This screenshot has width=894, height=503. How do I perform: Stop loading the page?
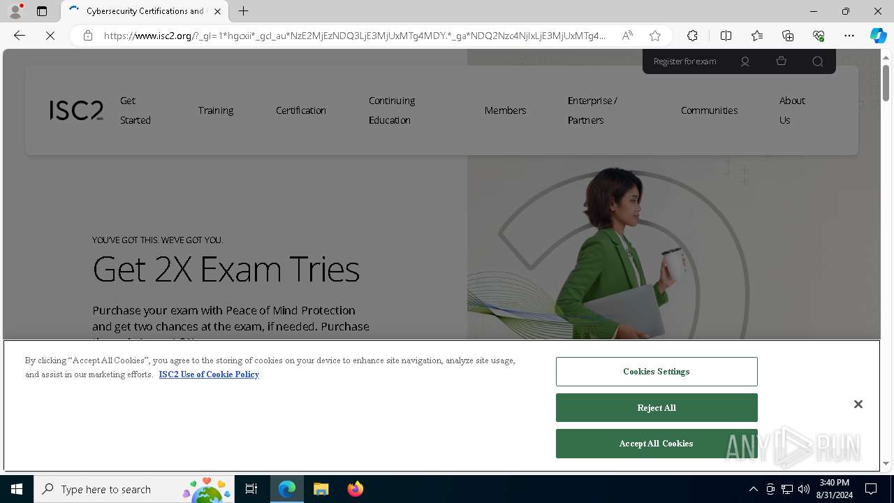pos(50,36)
